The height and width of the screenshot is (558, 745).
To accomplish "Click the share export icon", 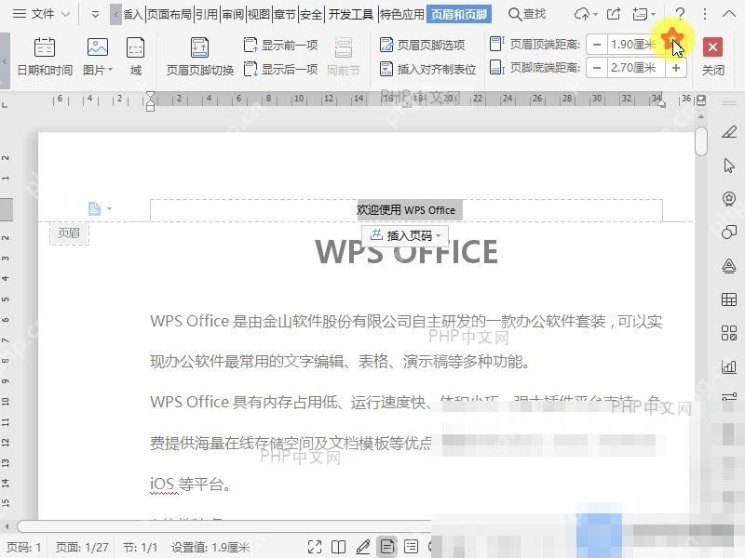I will 614,14.
